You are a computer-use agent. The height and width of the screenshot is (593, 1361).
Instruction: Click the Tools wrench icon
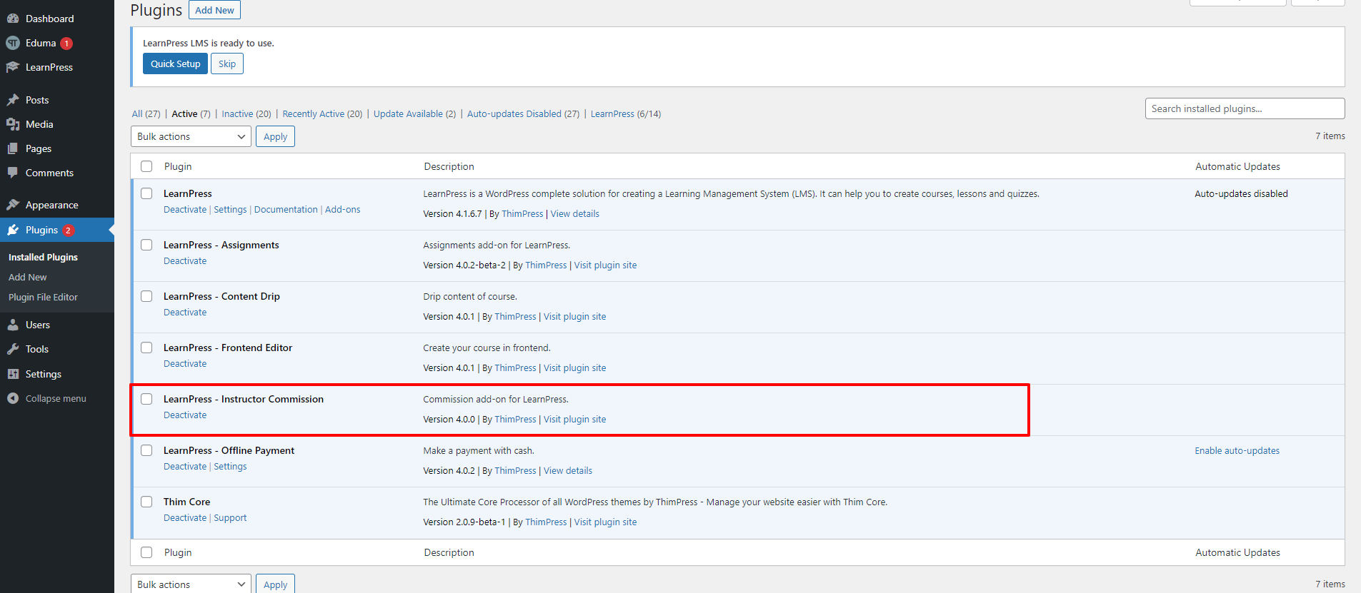pyautogui.click(x=13, y=349)
